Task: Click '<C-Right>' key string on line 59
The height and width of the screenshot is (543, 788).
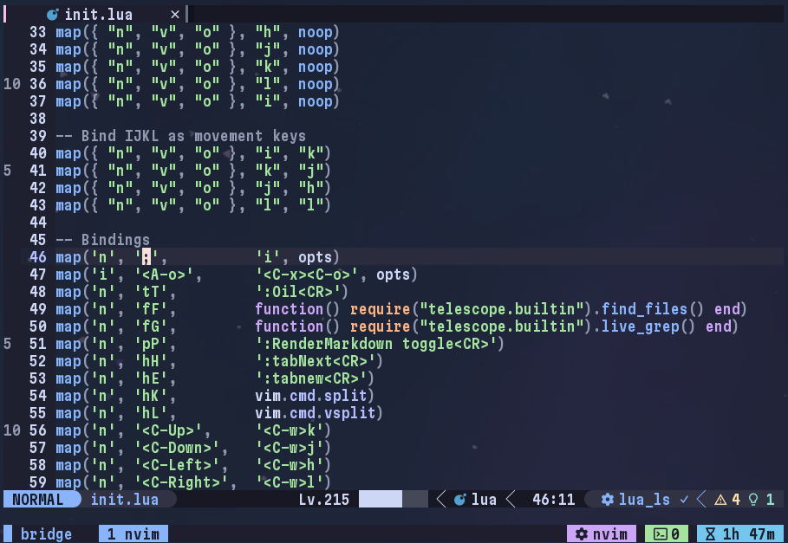Action: 181,482
